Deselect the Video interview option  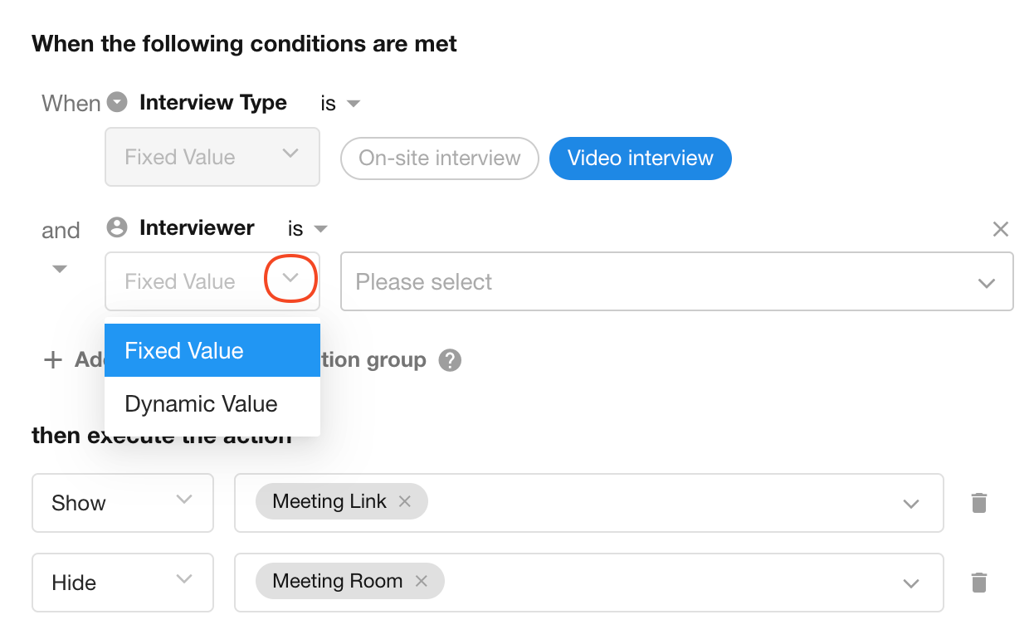pyautogui.click(x=640, y=158)
